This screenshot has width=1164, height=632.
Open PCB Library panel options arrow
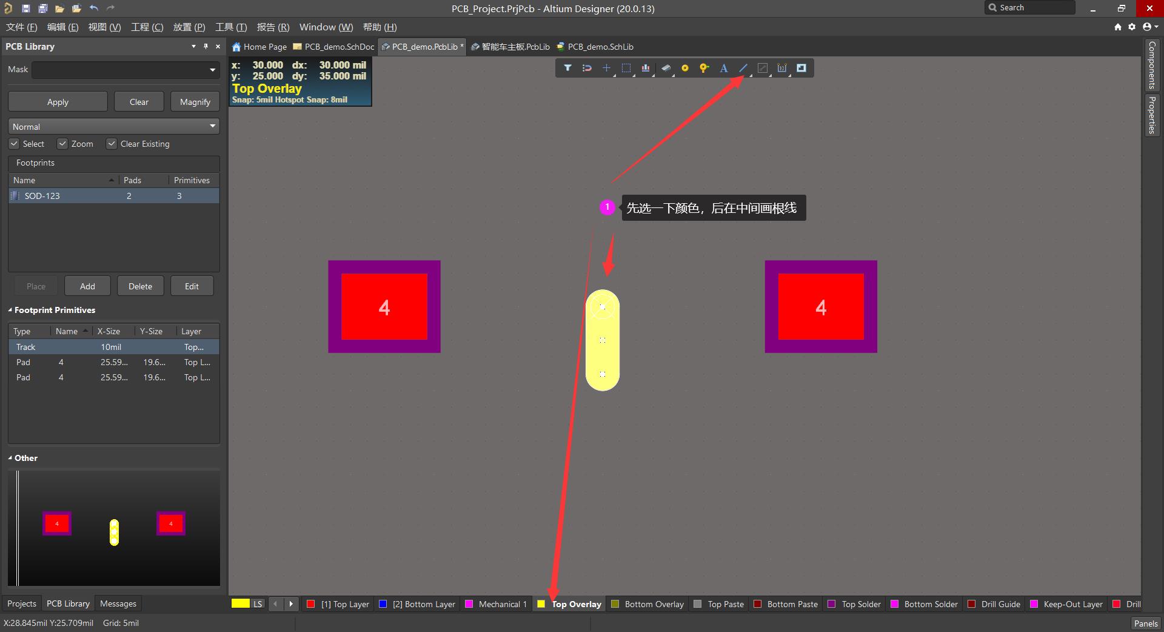193,46
